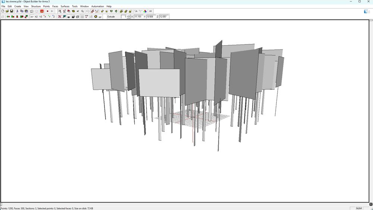Click the Z coordinate input field
The height and width of the screenshot is (210, 373).
point(164,17)
